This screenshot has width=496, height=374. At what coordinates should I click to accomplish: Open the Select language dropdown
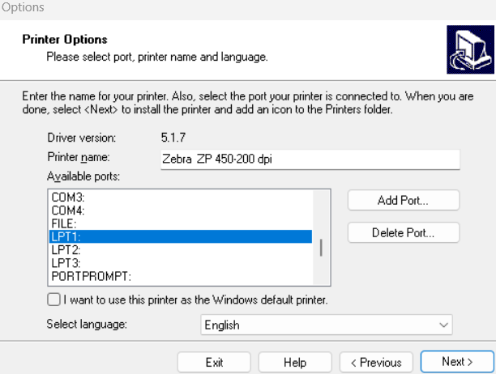tap(326, 325)
